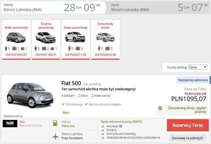Click the Od PLN2010,38 price text
Image resolution: width=211 pixels, height=144 pixels.
pos(106,54)
